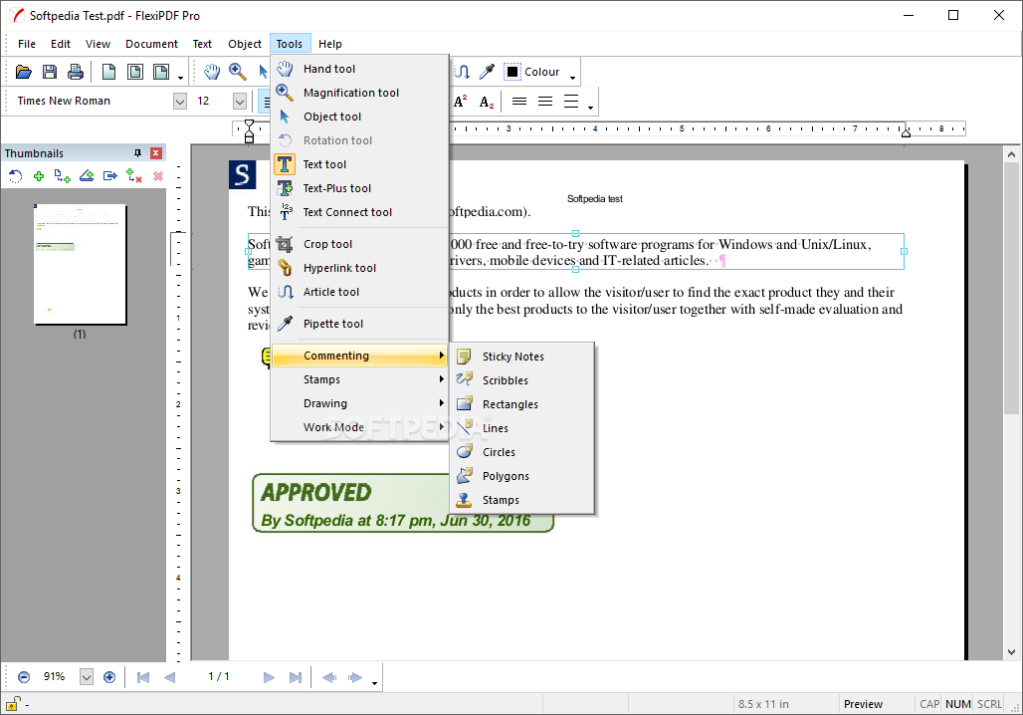Select Stamps in Commenting submenu
The width and height of the screenshot is (1023, 715).
click(x=521, y=500)
